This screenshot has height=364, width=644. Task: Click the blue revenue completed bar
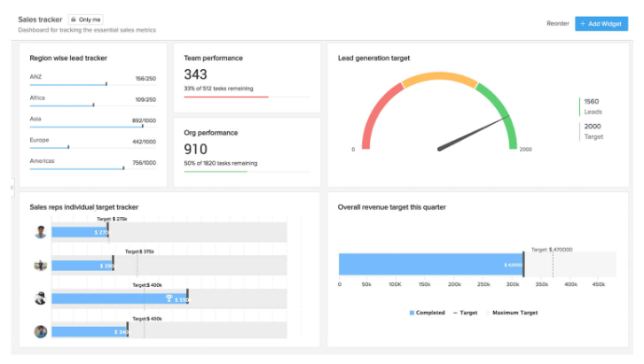pos(431,265)
